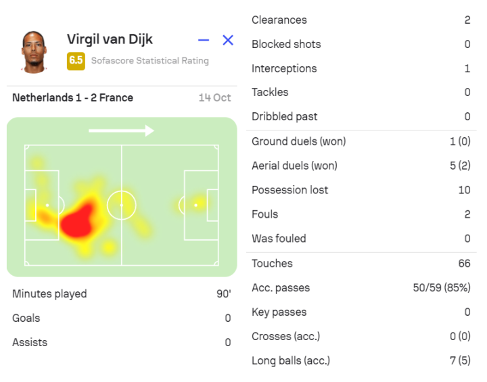
Task: Click the Acc. passes 50/59 value
Action: (x=441, y=288)
